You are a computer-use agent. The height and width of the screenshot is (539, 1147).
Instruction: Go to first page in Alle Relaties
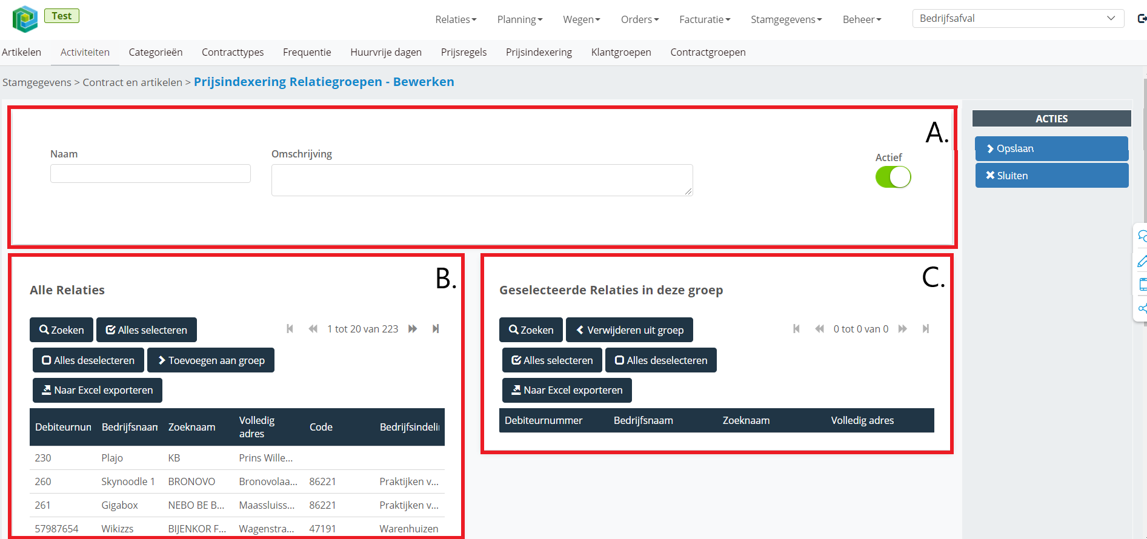(x=290, y=329)
